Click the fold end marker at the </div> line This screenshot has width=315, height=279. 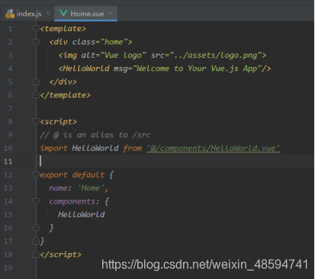[36, 82]
